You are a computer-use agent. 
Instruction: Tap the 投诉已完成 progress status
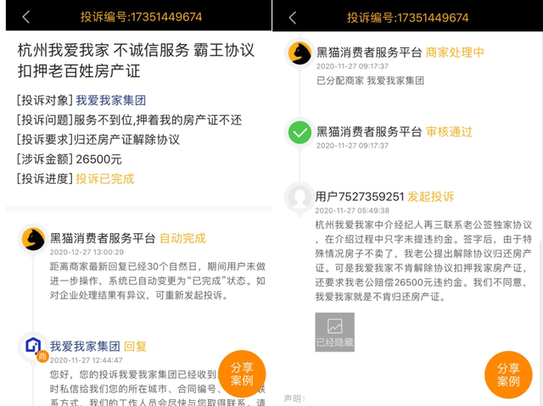pyautogui.click(x=105, y=178)
